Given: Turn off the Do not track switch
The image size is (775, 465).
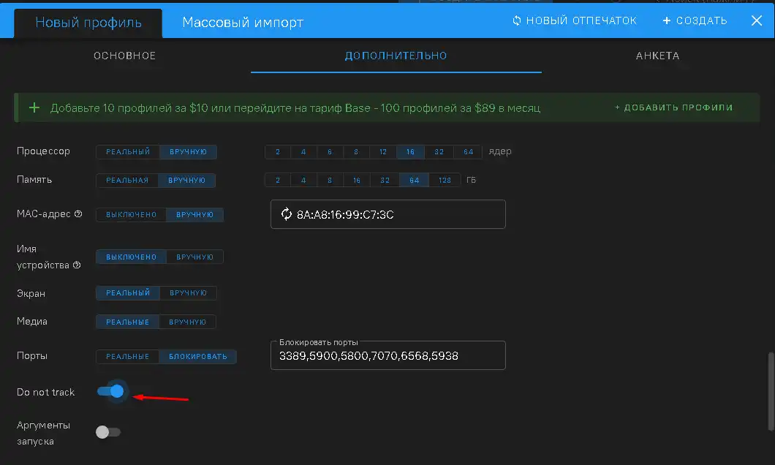Looking at the screenshot, I should pyautogui.click(x=110, y=391).
